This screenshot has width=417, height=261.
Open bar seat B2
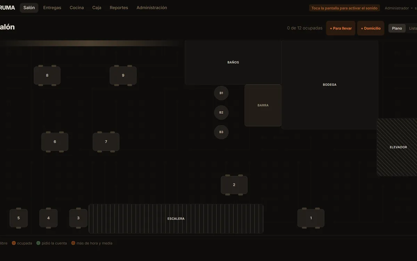click(x=221, y=112)
